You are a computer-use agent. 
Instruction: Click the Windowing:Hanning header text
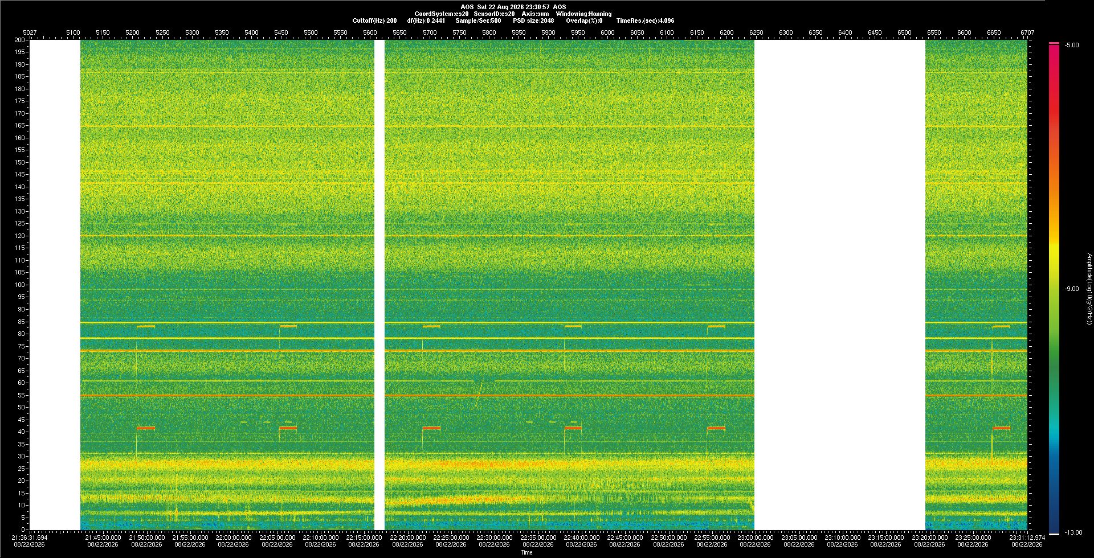[x=583, y=14]
